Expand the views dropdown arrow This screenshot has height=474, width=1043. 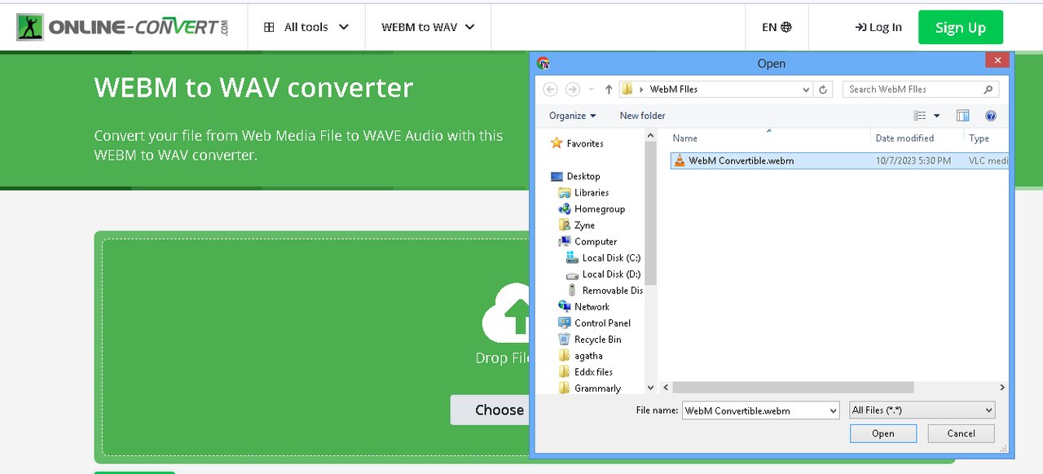coord(937,116)
